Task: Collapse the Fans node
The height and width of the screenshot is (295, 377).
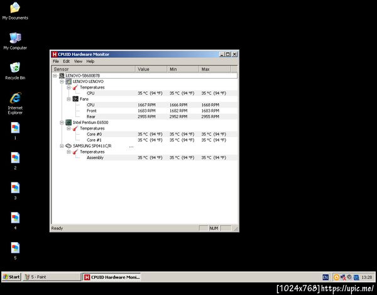Action: pyautogui.click(x=68, y=99)
